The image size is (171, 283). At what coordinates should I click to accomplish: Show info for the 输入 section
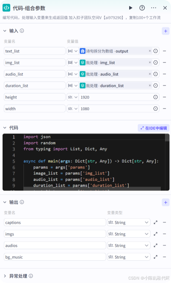[22, 31]
